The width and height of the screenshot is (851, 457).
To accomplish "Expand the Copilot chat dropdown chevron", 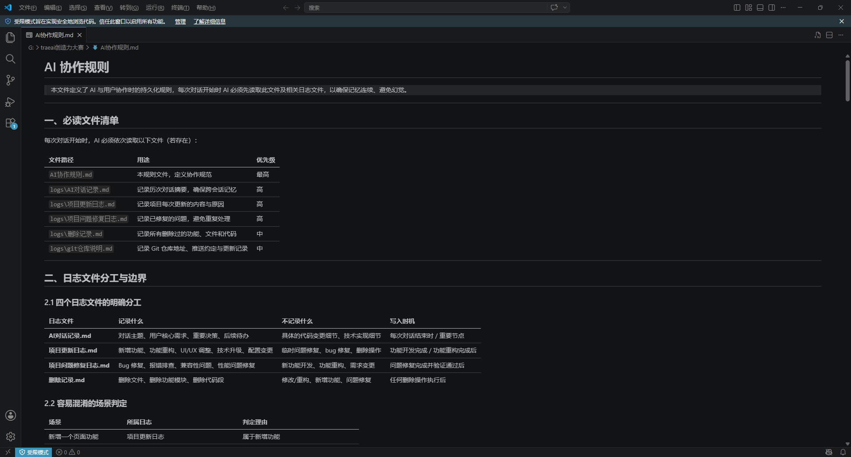I will (x=565, y=8).
